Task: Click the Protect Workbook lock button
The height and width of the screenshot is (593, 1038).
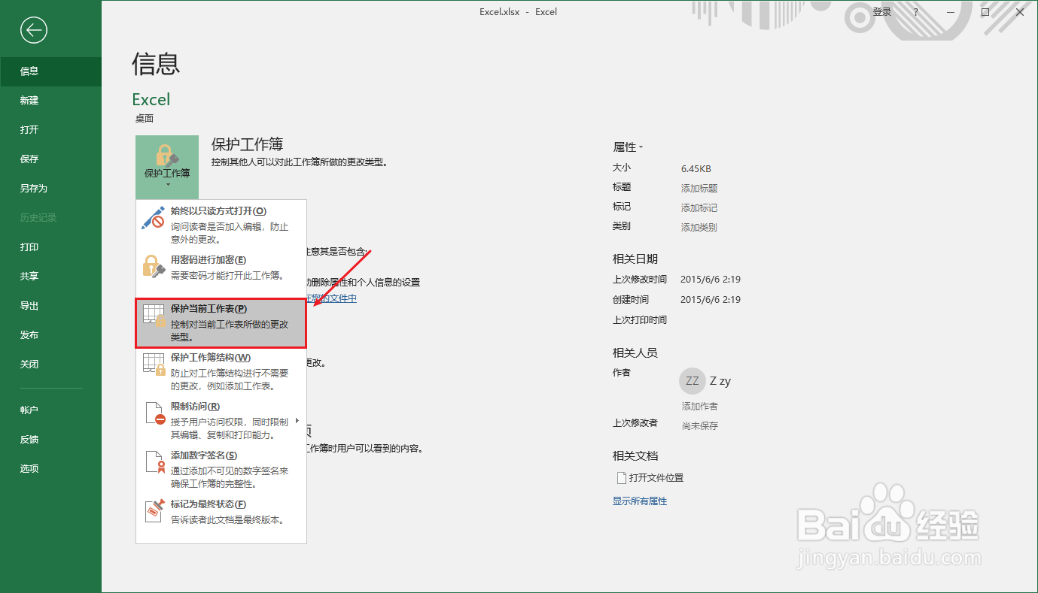Action: 167,167
